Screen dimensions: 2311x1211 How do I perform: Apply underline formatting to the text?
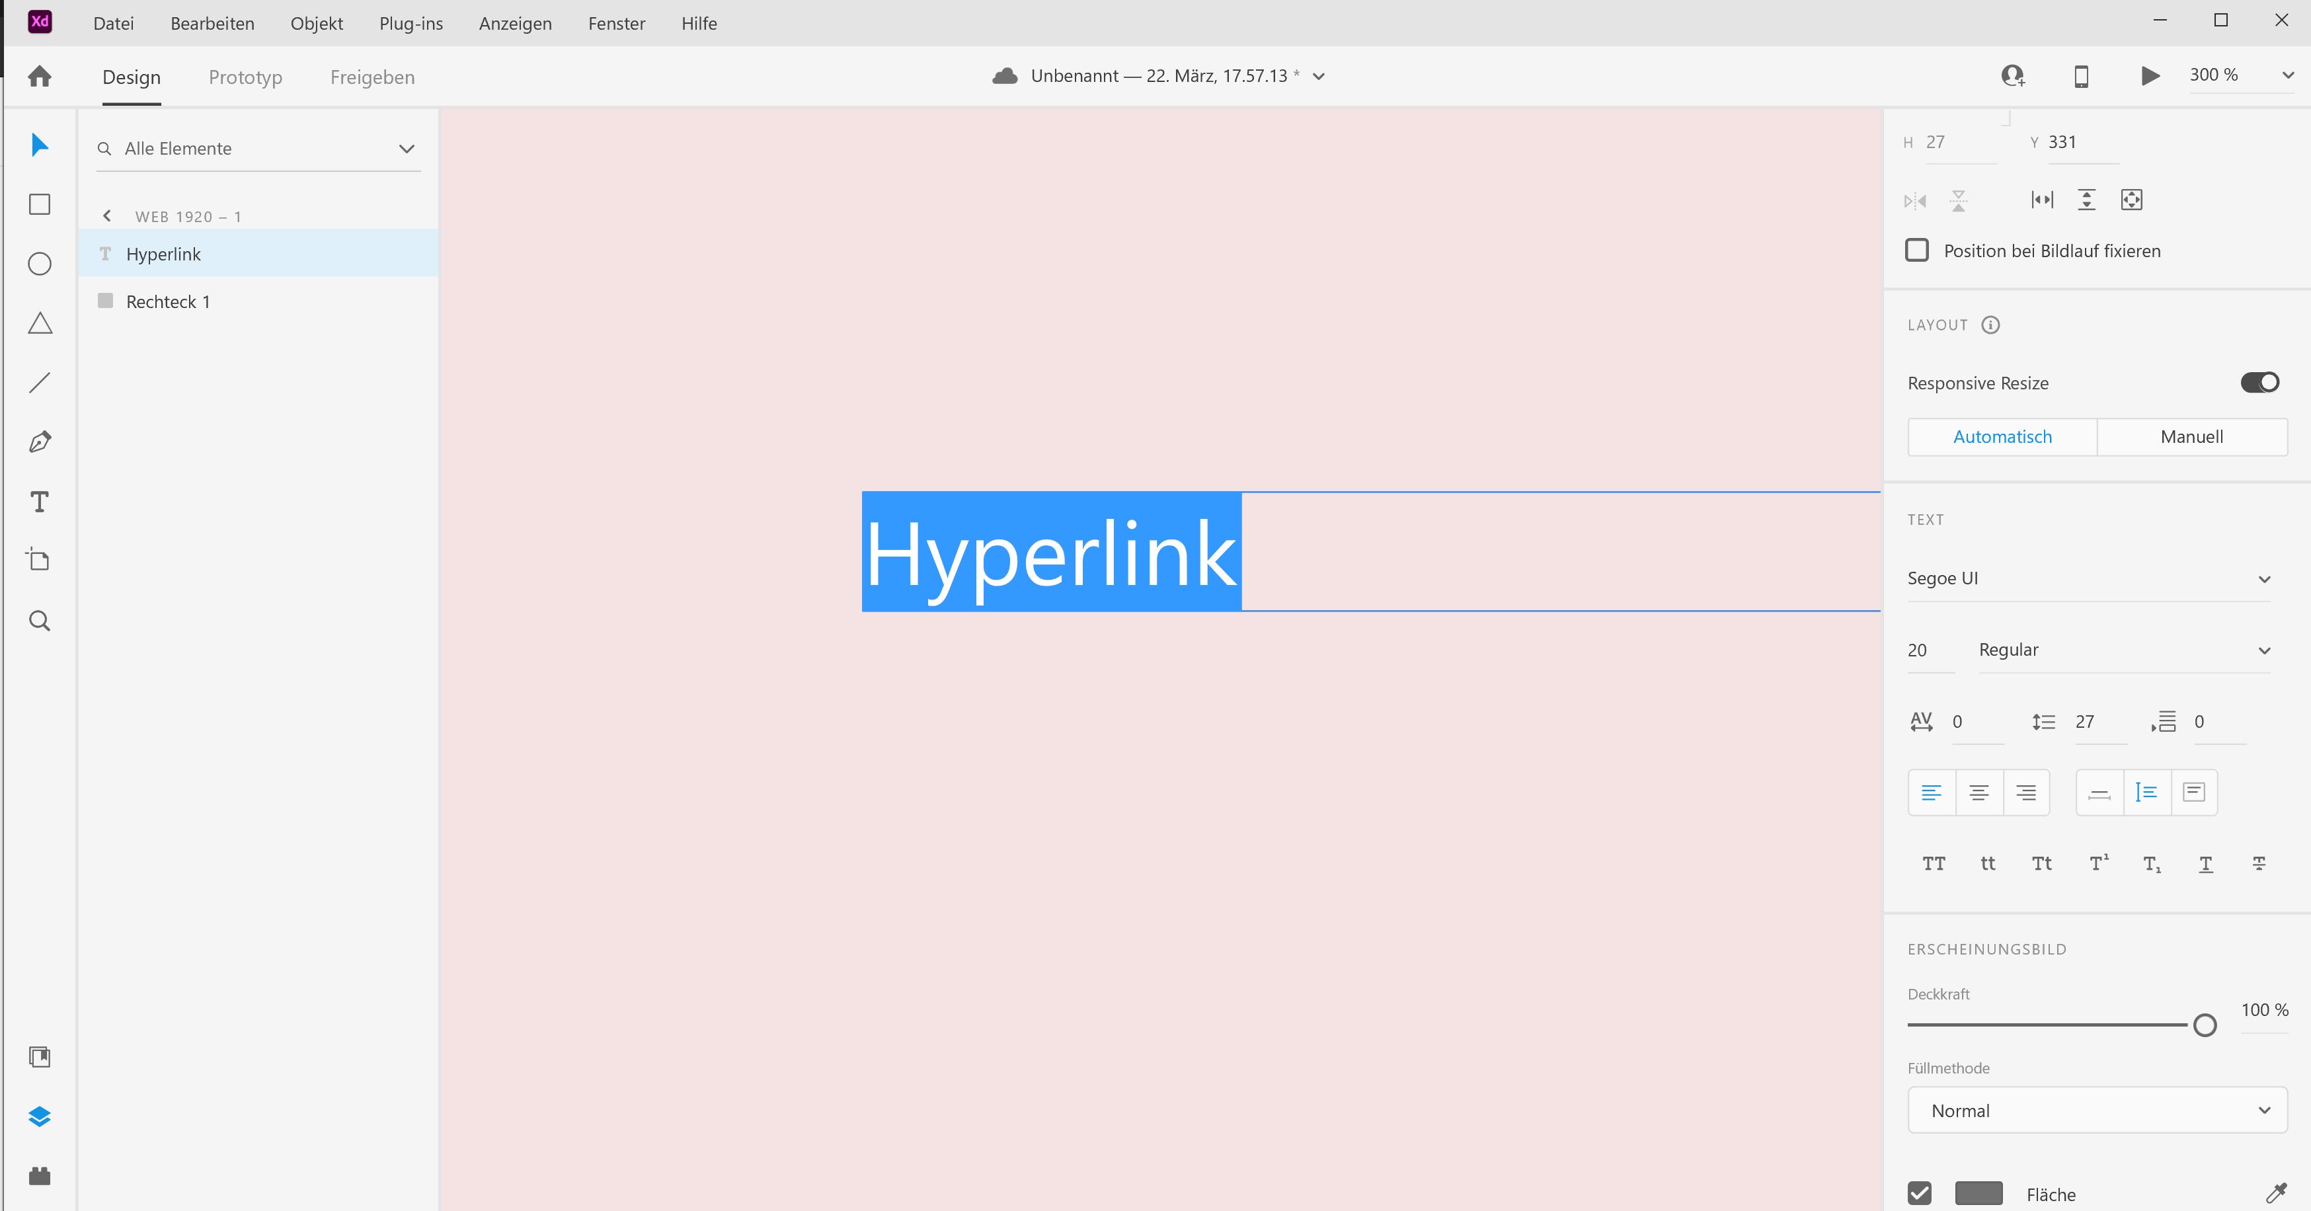click(x=2206, y=863)
